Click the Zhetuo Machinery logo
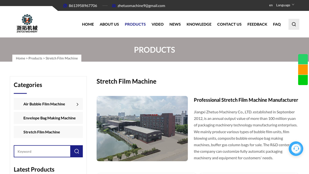Image resolution: width=309 pixels, height=174 pixels. (27, 24)
